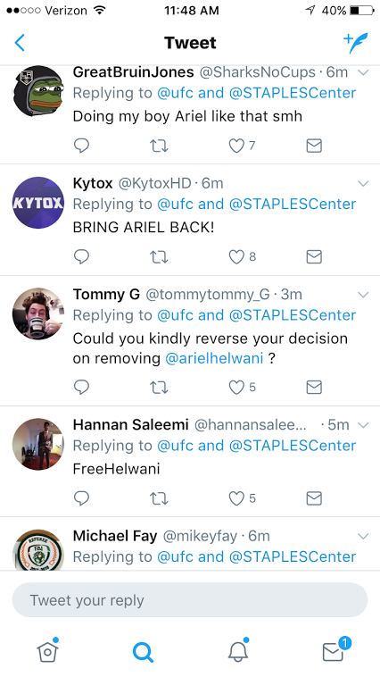Open caret menu on Hannan Saleemi's tweet

pos(363,425)
